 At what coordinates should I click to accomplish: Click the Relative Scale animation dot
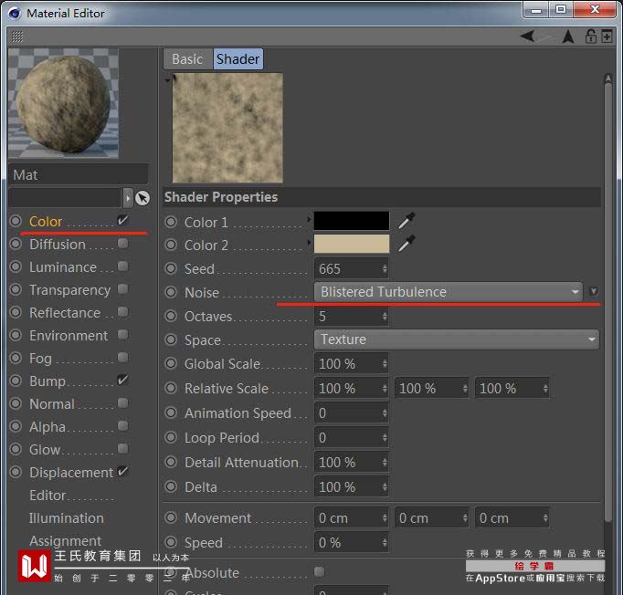(171, 388)
